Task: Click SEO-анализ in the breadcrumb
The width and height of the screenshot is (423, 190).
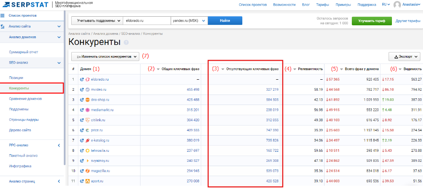Action: 131,34
